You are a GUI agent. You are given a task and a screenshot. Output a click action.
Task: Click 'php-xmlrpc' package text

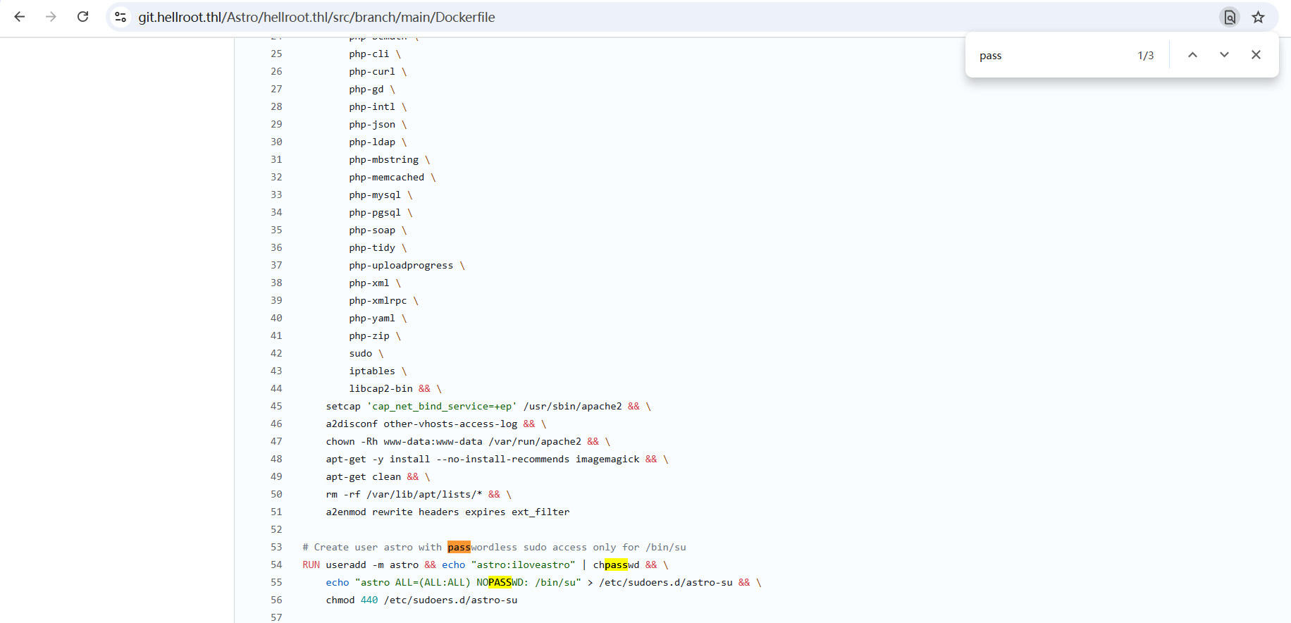click(x=378, y=300)
